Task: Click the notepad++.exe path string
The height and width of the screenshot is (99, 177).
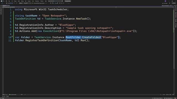Action: tap(96, 31)
